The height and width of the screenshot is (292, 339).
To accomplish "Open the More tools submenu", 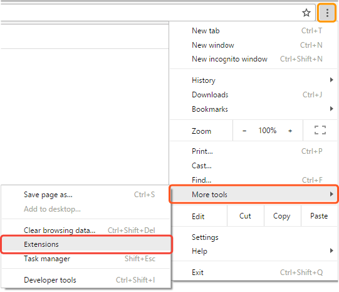I will point(254,194).
